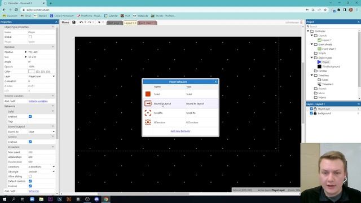Click Add new behavior link

click(x=180, y=131)
